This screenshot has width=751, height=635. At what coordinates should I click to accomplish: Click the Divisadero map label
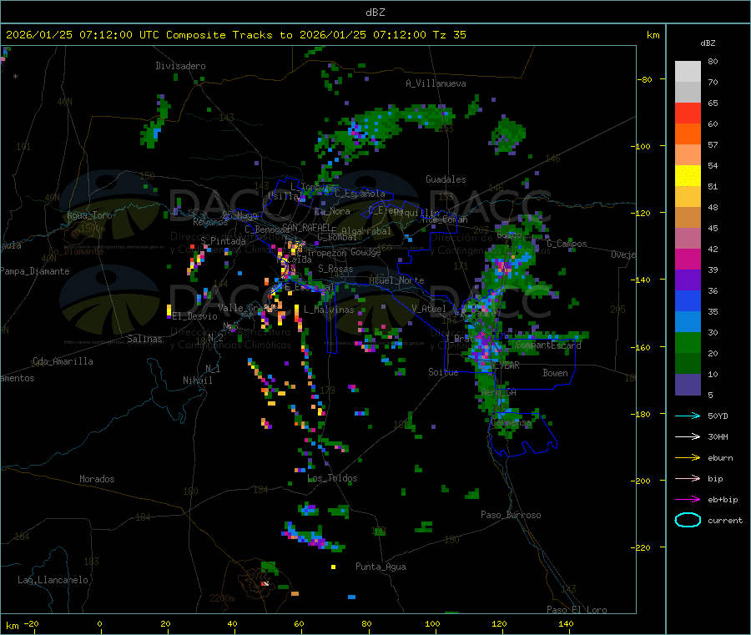pyautogui.click(x=180, y=66)
